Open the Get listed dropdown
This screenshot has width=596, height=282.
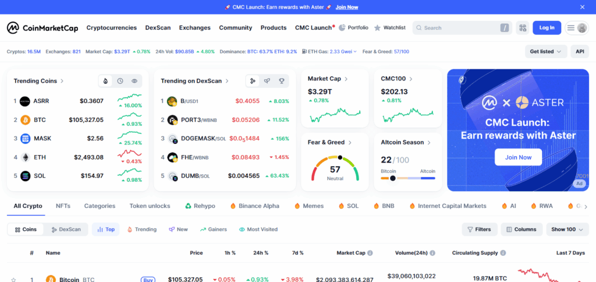tap(546, 51)
